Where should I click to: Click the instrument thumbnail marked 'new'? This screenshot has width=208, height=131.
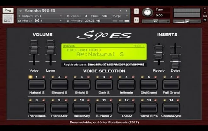pos(8,19)
